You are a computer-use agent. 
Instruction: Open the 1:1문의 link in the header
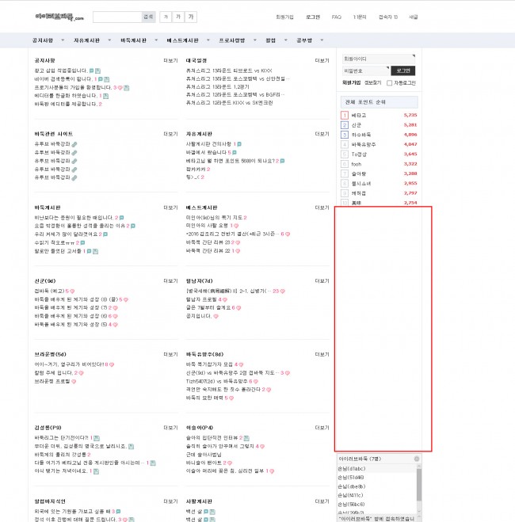coord(360,17)
